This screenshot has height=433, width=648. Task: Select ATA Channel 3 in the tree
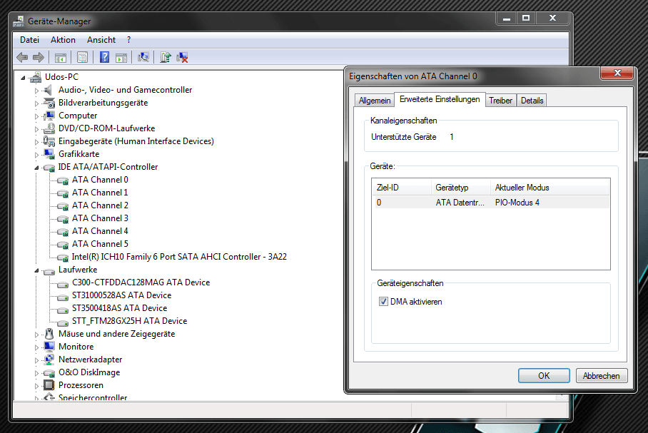tap(100, 218)
